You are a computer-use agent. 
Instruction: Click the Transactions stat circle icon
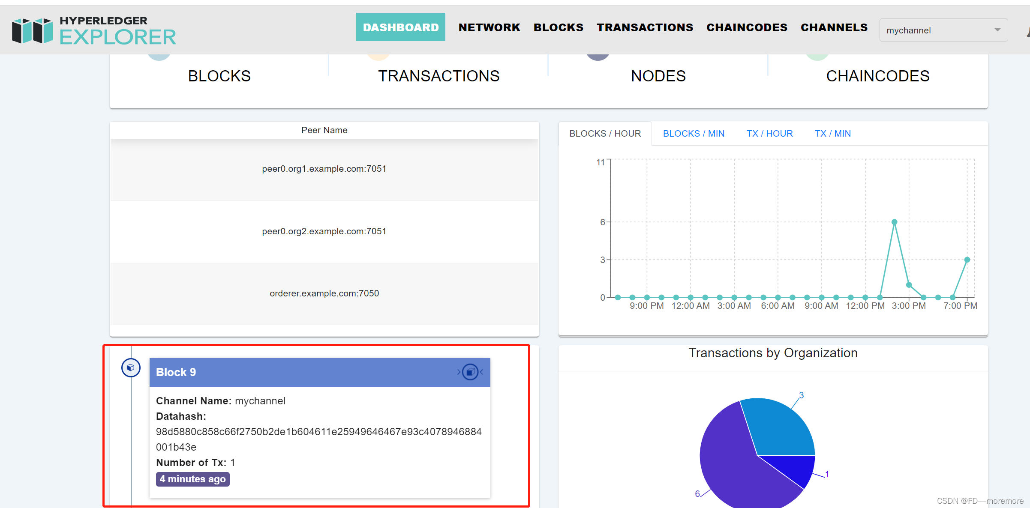coord(378,57)
